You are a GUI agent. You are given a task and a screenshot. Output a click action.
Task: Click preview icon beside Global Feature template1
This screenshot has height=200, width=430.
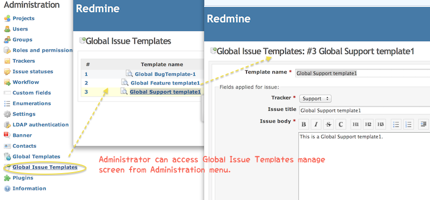click(125, 82)
